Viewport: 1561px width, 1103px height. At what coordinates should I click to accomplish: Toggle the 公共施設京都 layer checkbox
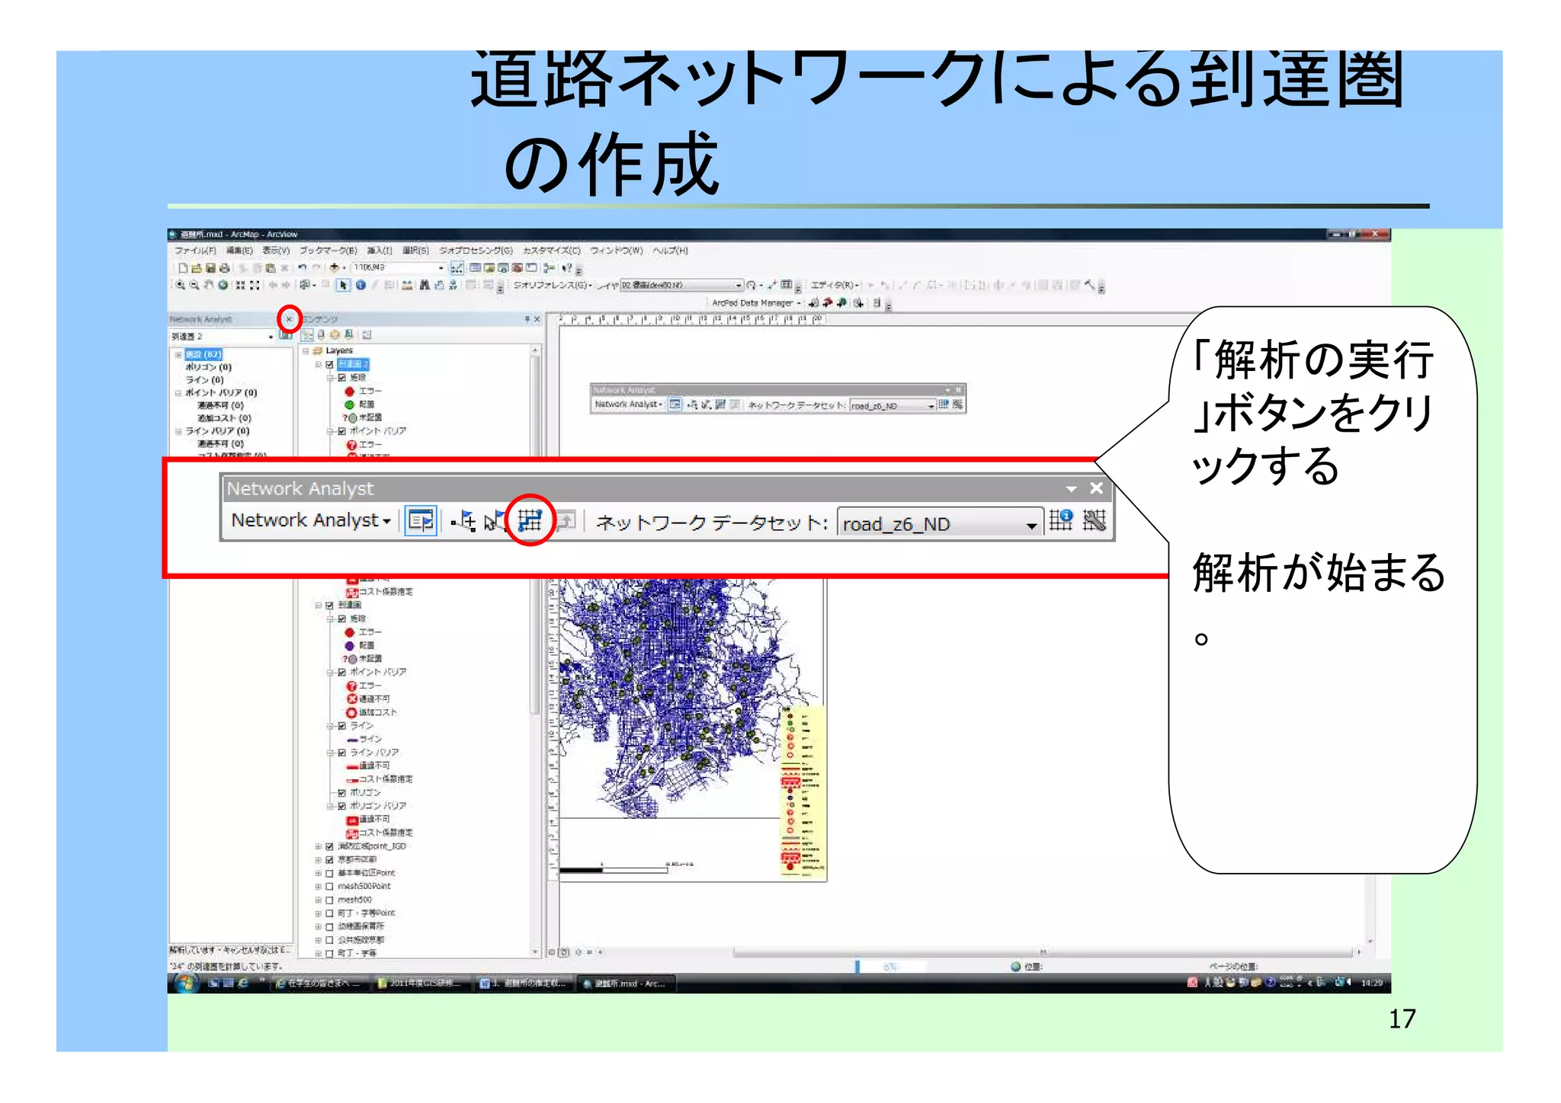[329, 941]
